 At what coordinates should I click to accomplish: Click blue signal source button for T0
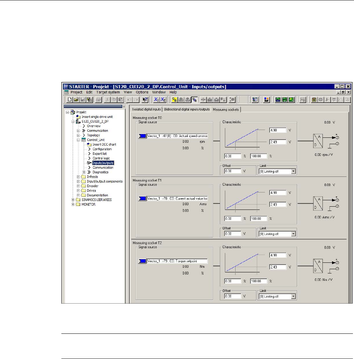click(142, 136)
